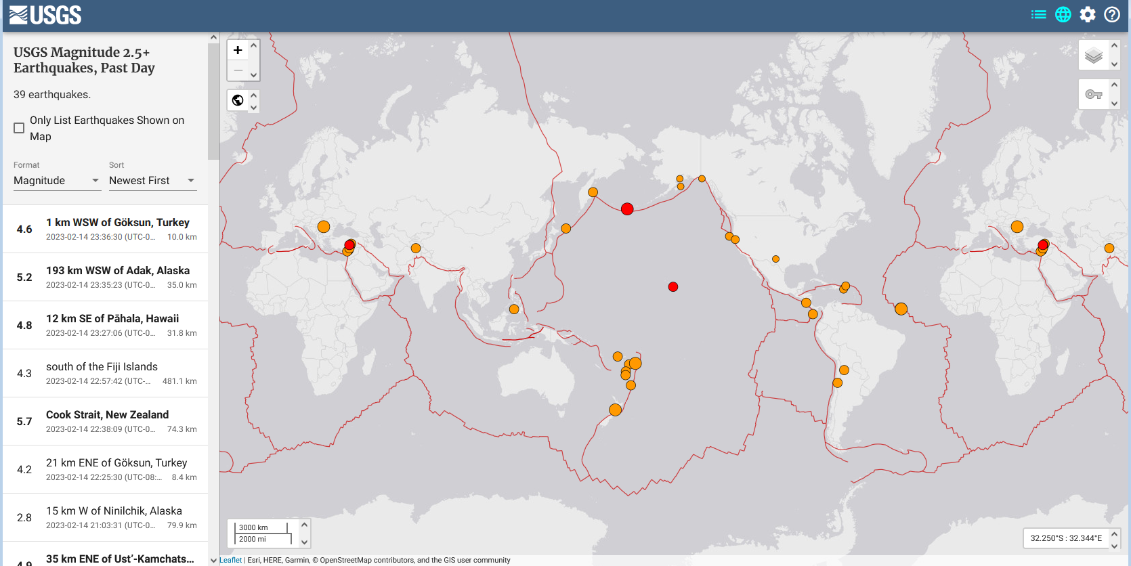Click the orange marker in Peru/Chile region

click(837, 383)
